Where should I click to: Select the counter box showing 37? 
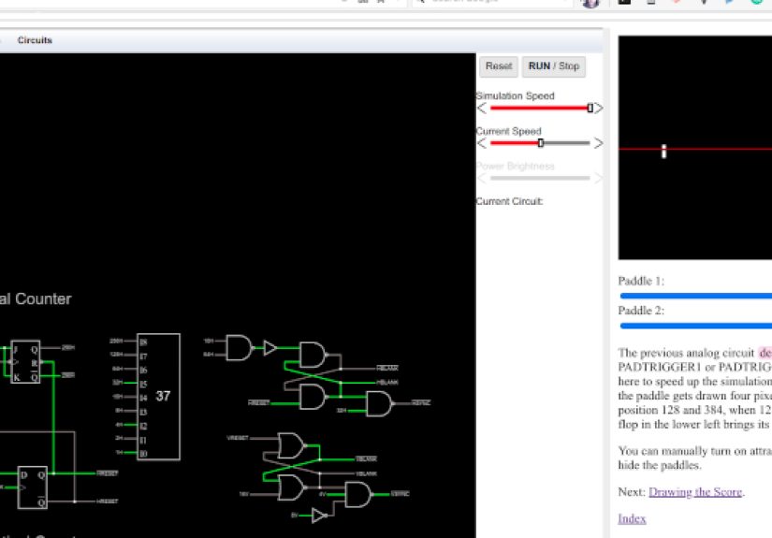[x=158, y=397]
